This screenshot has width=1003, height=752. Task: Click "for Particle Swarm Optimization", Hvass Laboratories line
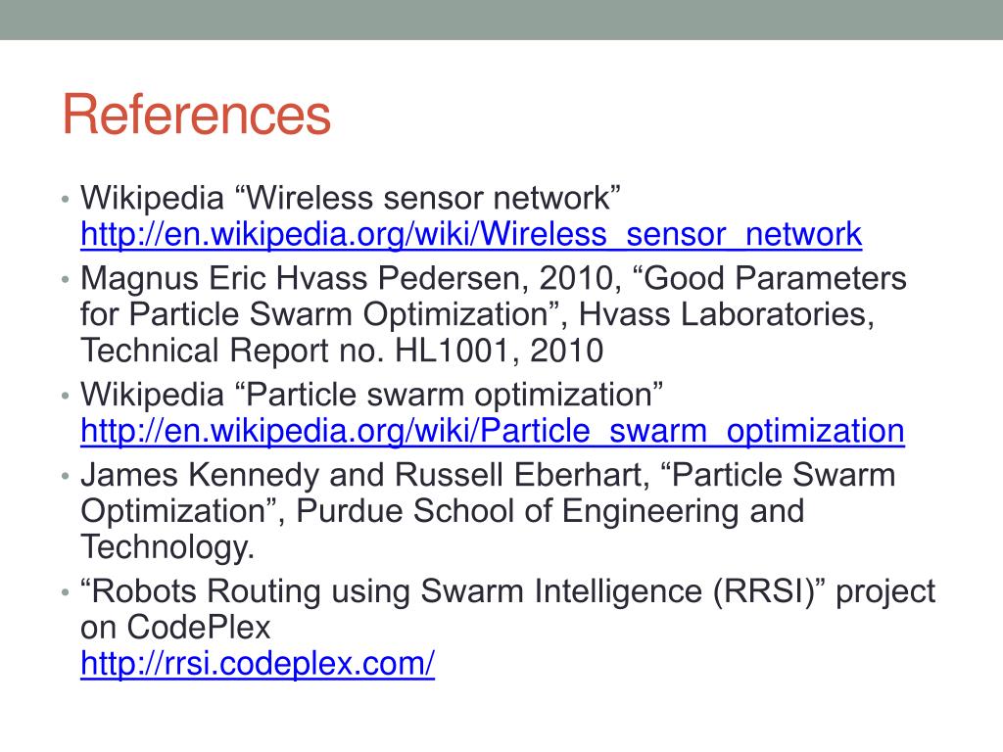477,314
